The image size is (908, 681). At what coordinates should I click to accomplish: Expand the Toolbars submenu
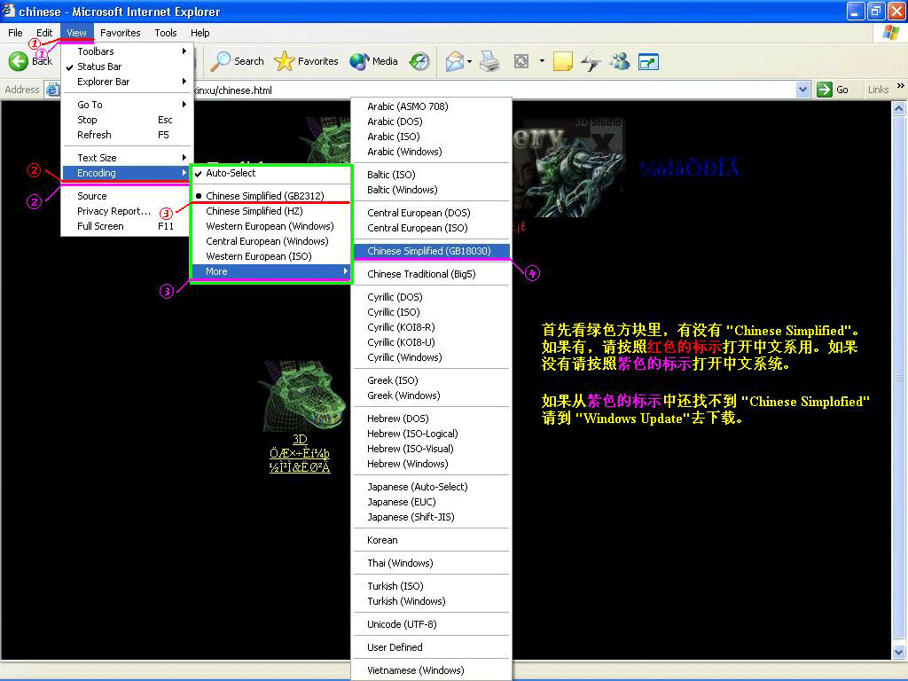pos(127,51)
